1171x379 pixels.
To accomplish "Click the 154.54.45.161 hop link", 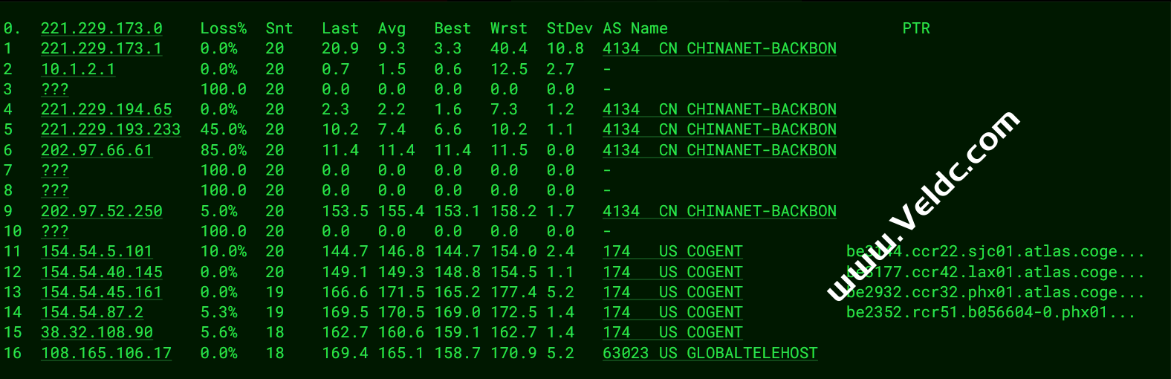I will tap(101, 292).
